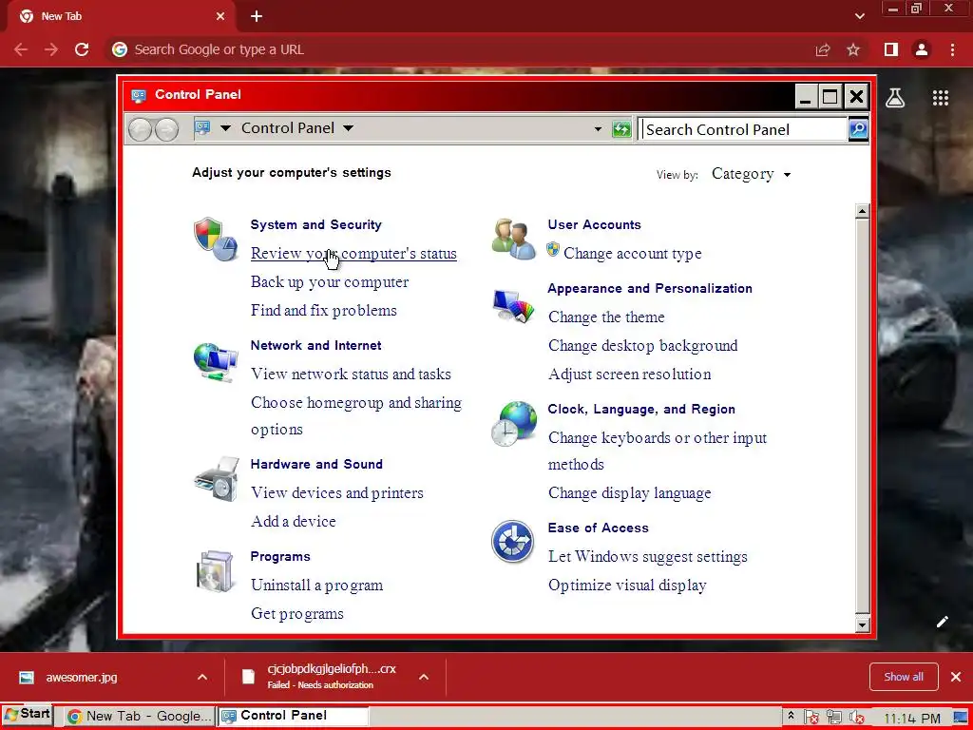The image size is (973, 730).
Task: Open address bar history dropdown arrow
Action: (598, 129)
